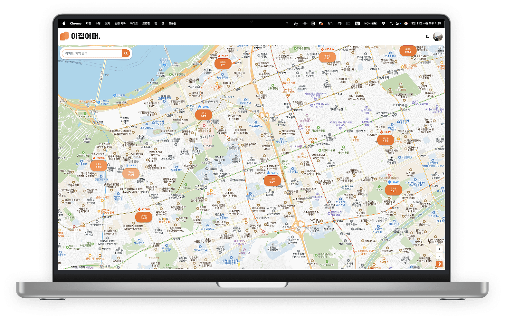Click the 래미안퍼스티지 아파트 label
Screen dimensions: 505x319
[180, 121]
